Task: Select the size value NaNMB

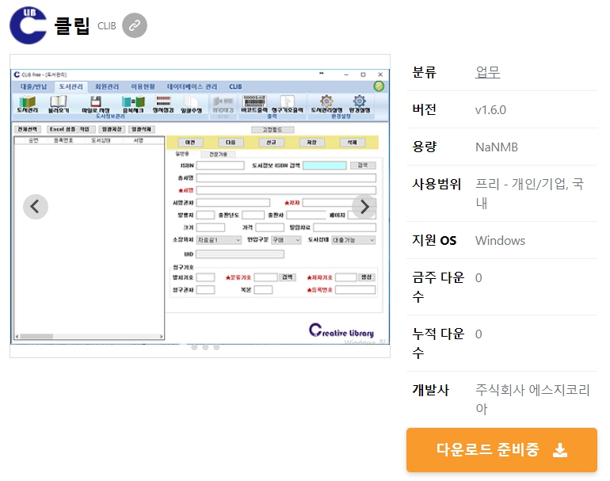Action: [497, 147]
